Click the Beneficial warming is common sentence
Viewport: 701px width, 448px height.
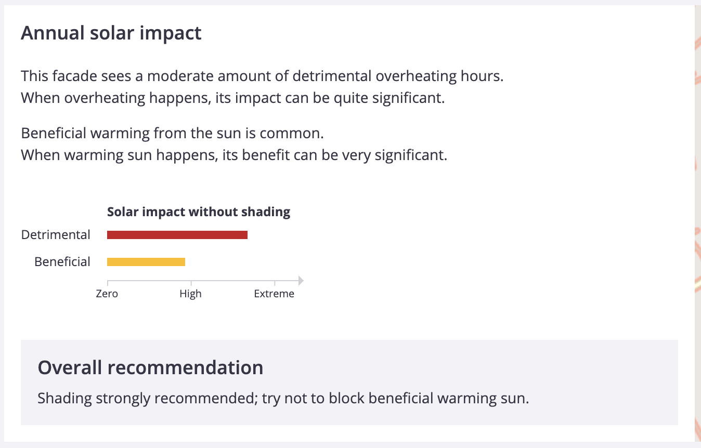(173, 133)
